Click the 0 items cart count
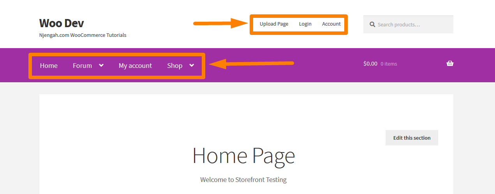495x194 pixels. (389, 64)
